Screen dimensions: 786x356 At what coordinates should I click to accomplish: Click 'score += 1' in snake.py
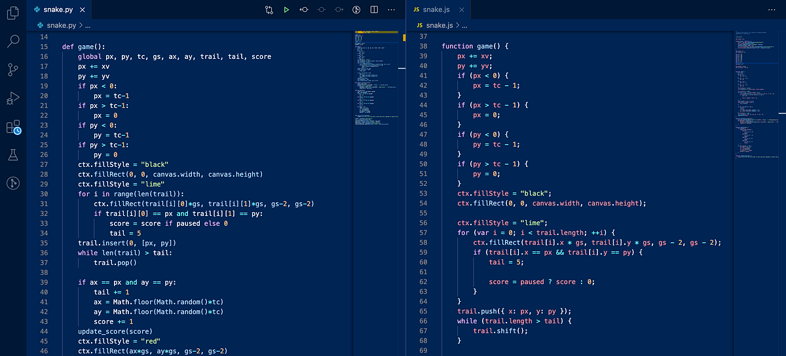113,321
